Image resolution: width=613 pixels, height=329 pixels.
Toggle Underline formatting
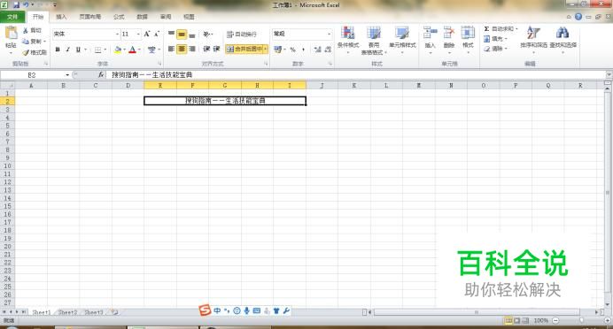click(78, 50)
